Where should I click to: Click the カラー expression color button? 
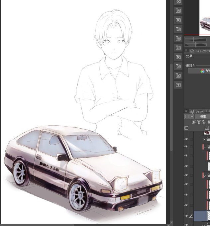click(x=199, y=71)
